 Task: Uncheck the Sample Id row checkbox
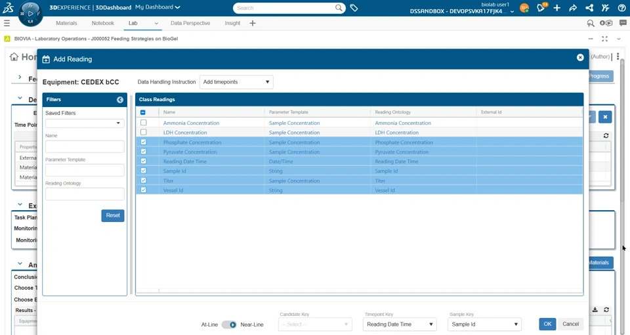click(x=144, y=171)
